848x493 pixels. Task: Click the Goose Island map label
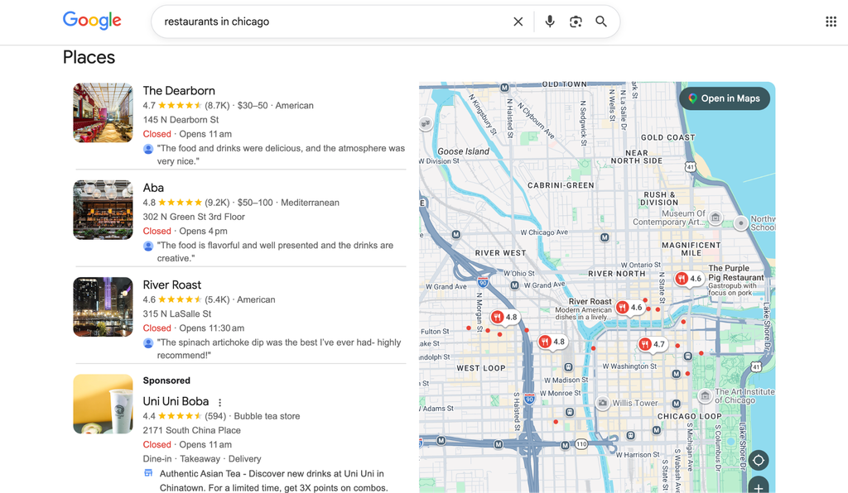[x=463, y=151]
